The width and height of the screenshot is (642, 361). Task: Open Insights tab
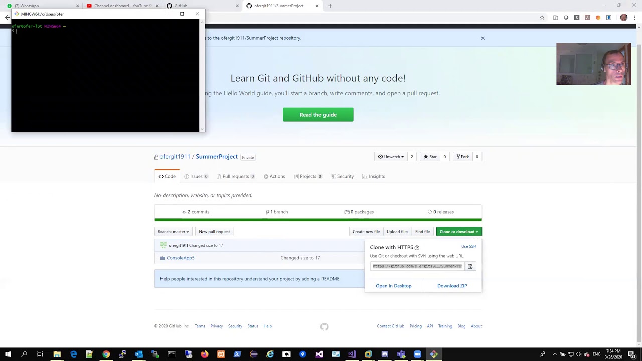(x=374, y=176)
